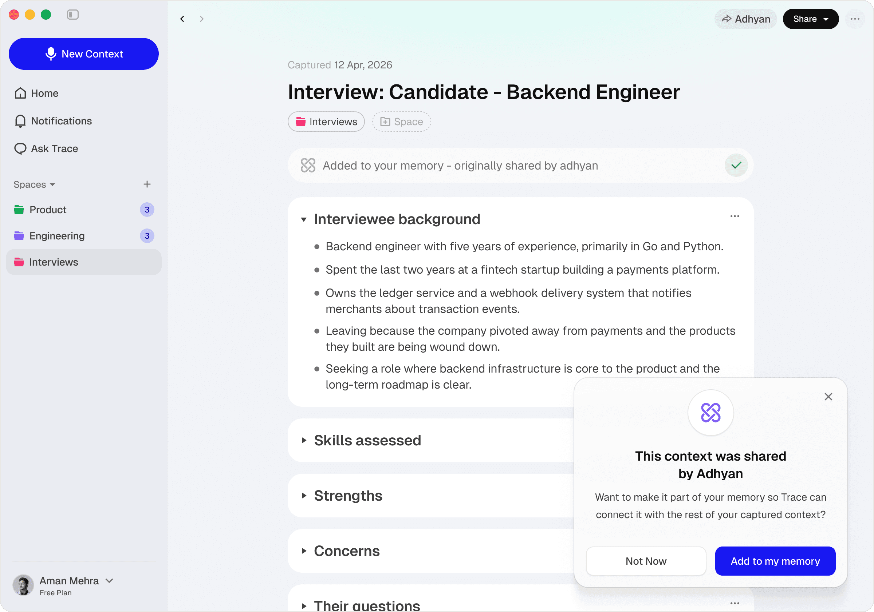Go forward with the right arrow
This screenshot has width=874, height=612.
point(202,19)
